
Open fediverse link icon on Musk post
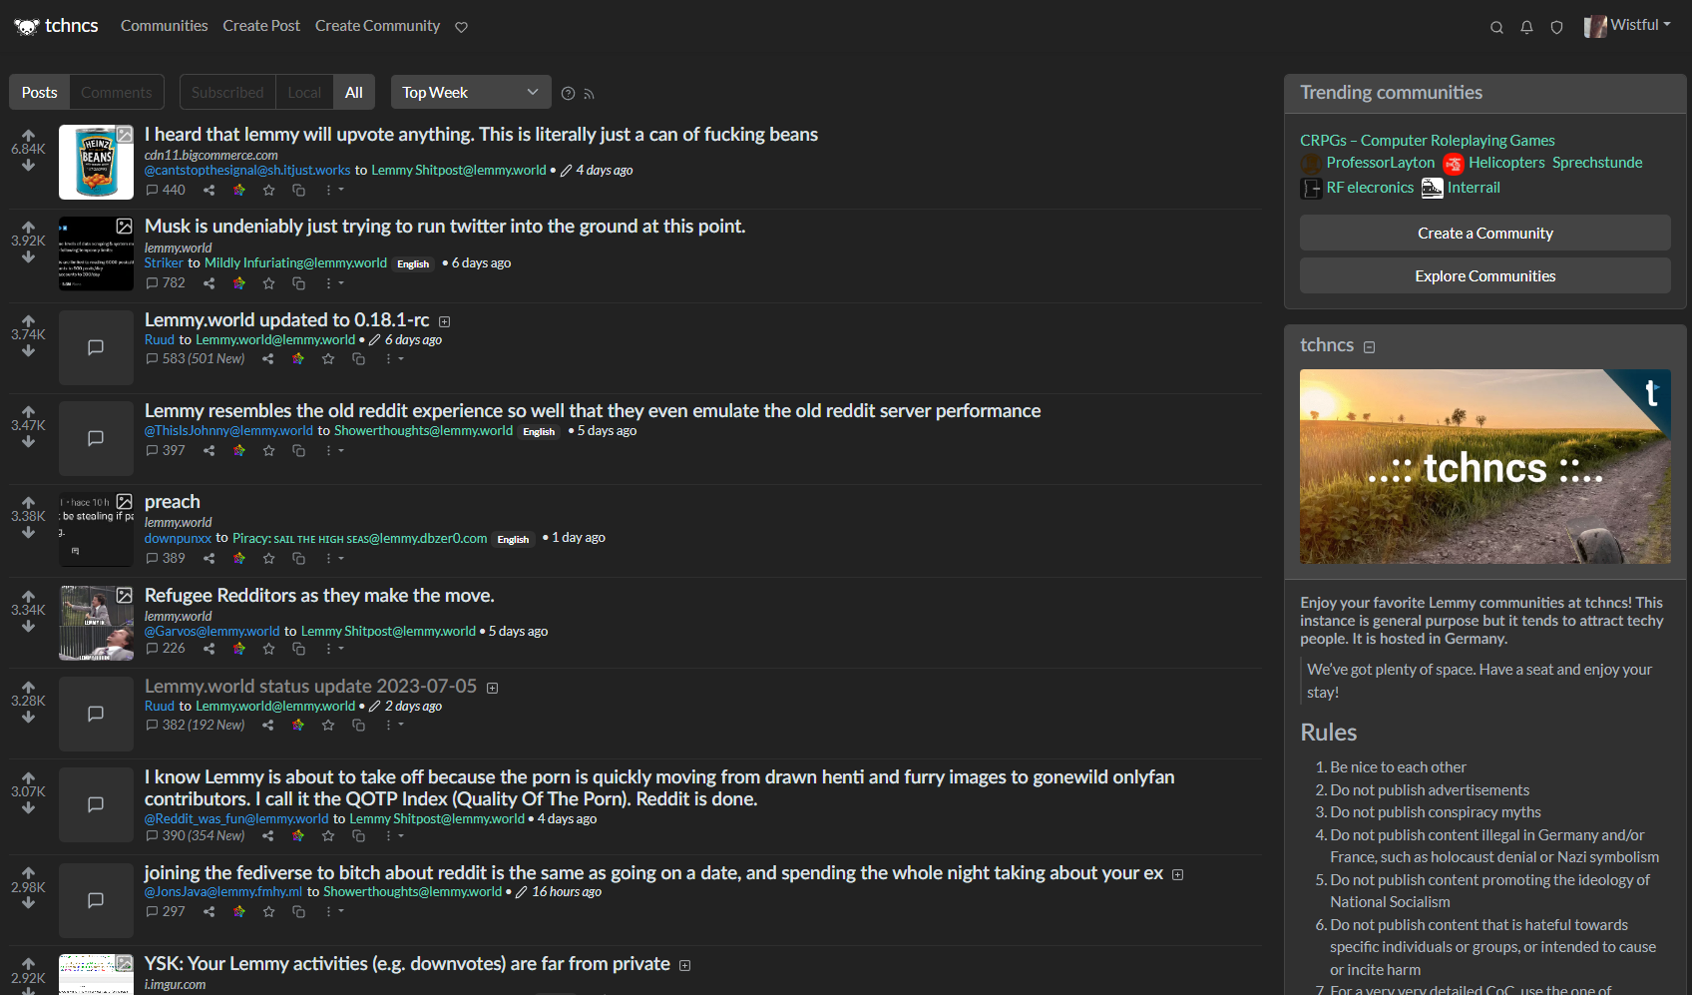(x=239, y=283)
